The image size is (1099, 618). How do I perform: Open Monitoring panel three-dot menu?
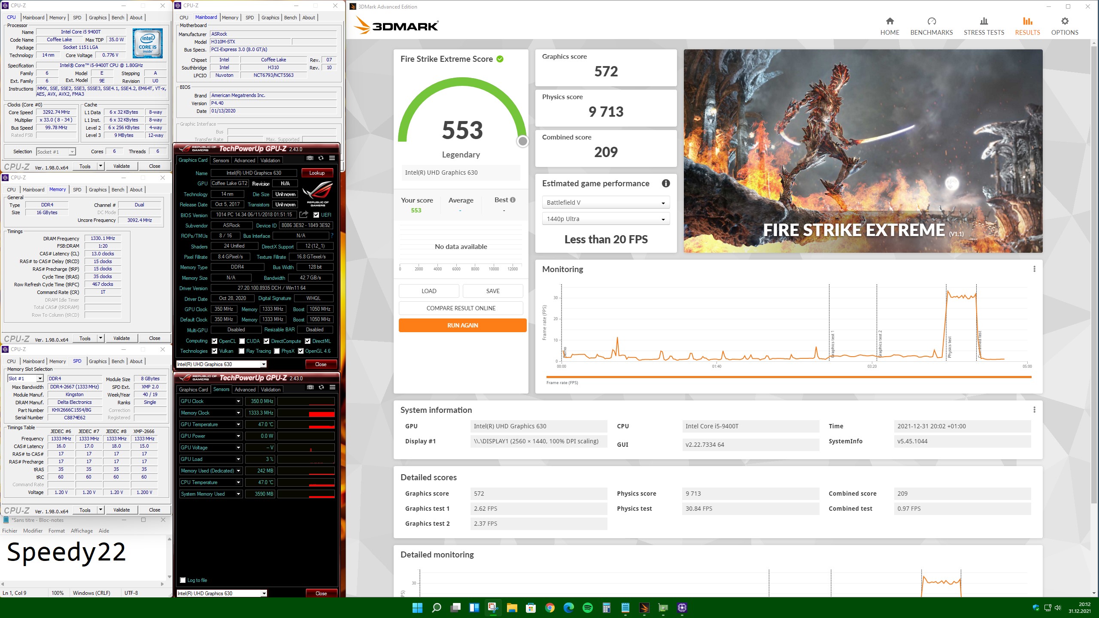tap(1034, 269)
